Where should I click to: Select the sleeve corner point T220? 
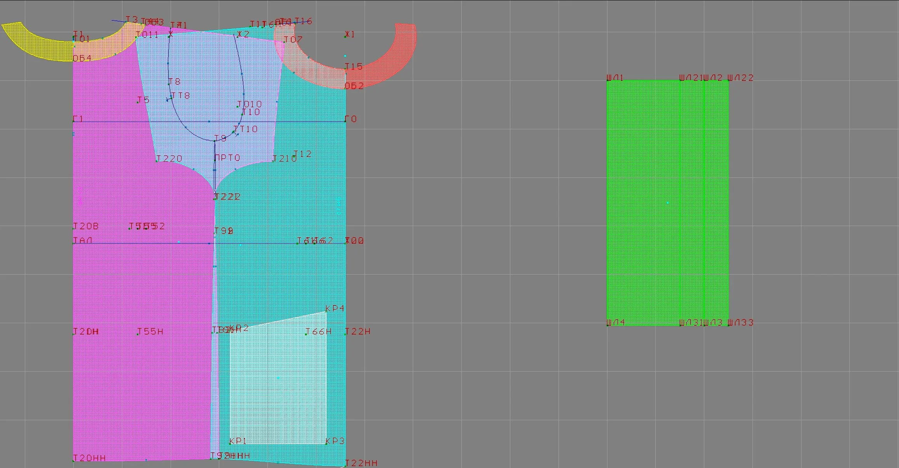[169, 158]
